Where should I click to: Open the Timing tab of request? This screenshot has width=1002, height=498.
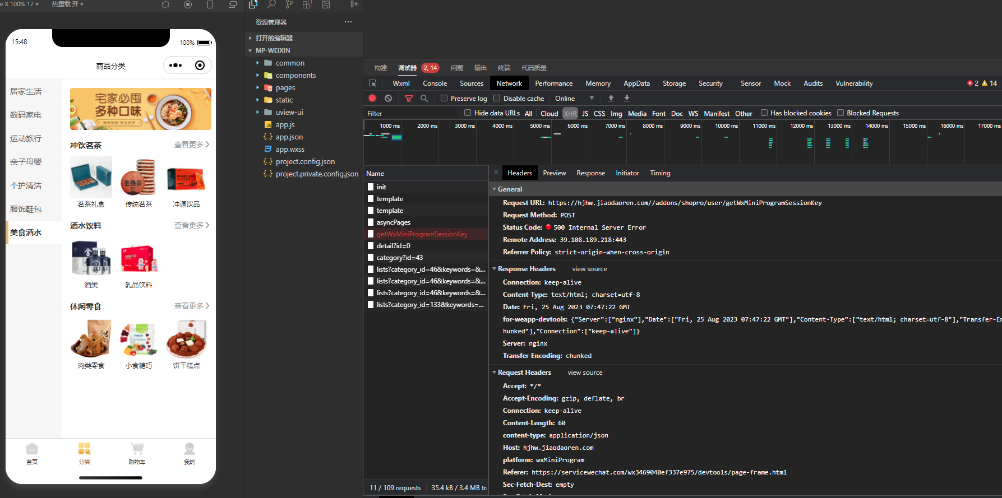660,173
